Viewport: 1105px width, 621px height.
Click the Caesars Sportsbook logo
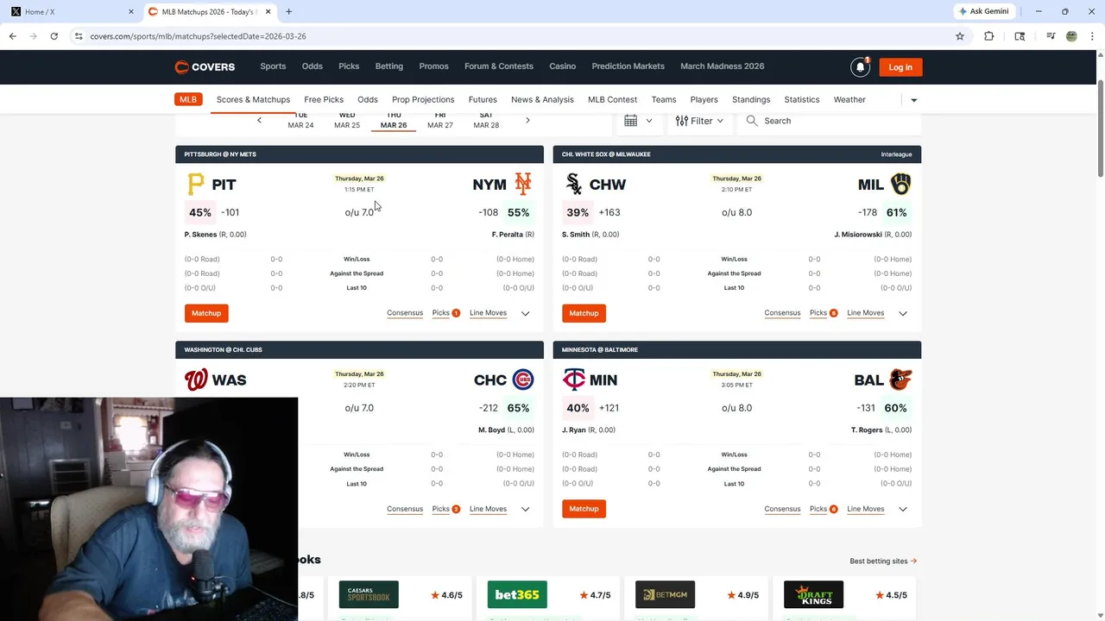[x=369, y=594]
